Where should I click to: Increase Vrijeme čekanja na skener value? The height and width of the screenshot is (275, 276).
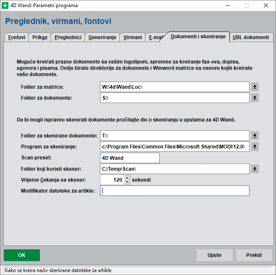click(x=127, y=178)
